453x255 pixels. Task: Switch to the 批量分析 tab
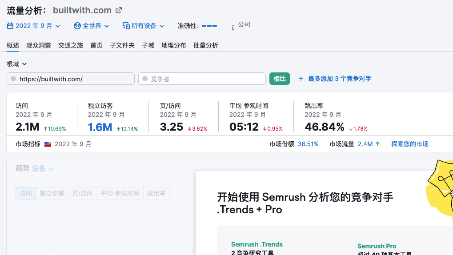pos(206,45)
